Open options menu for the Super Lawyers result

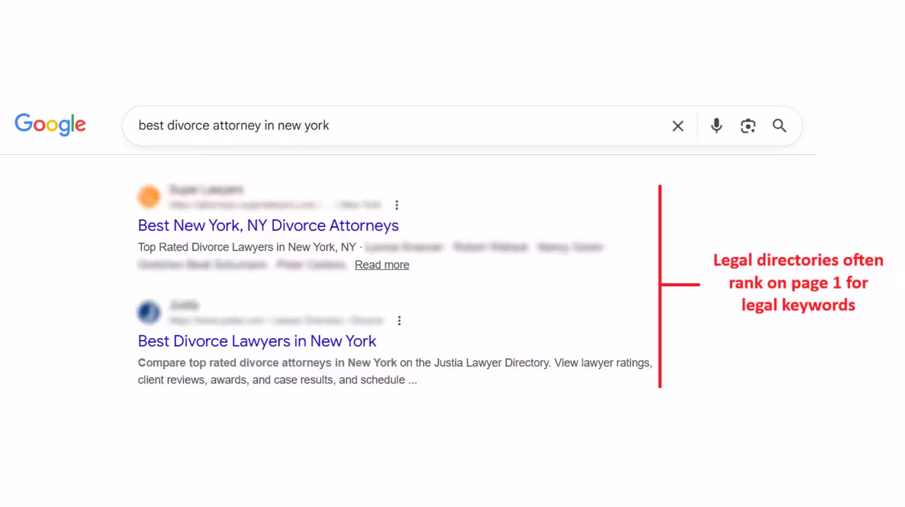pyautogui.click(x=396, y=205)
